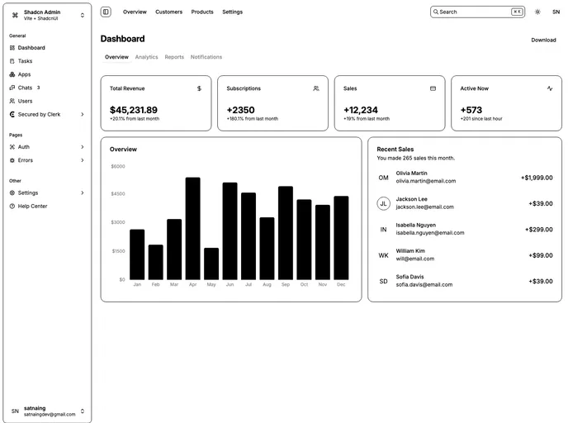
Task: Click the William Kim name
Action: [x=410, y=251]
